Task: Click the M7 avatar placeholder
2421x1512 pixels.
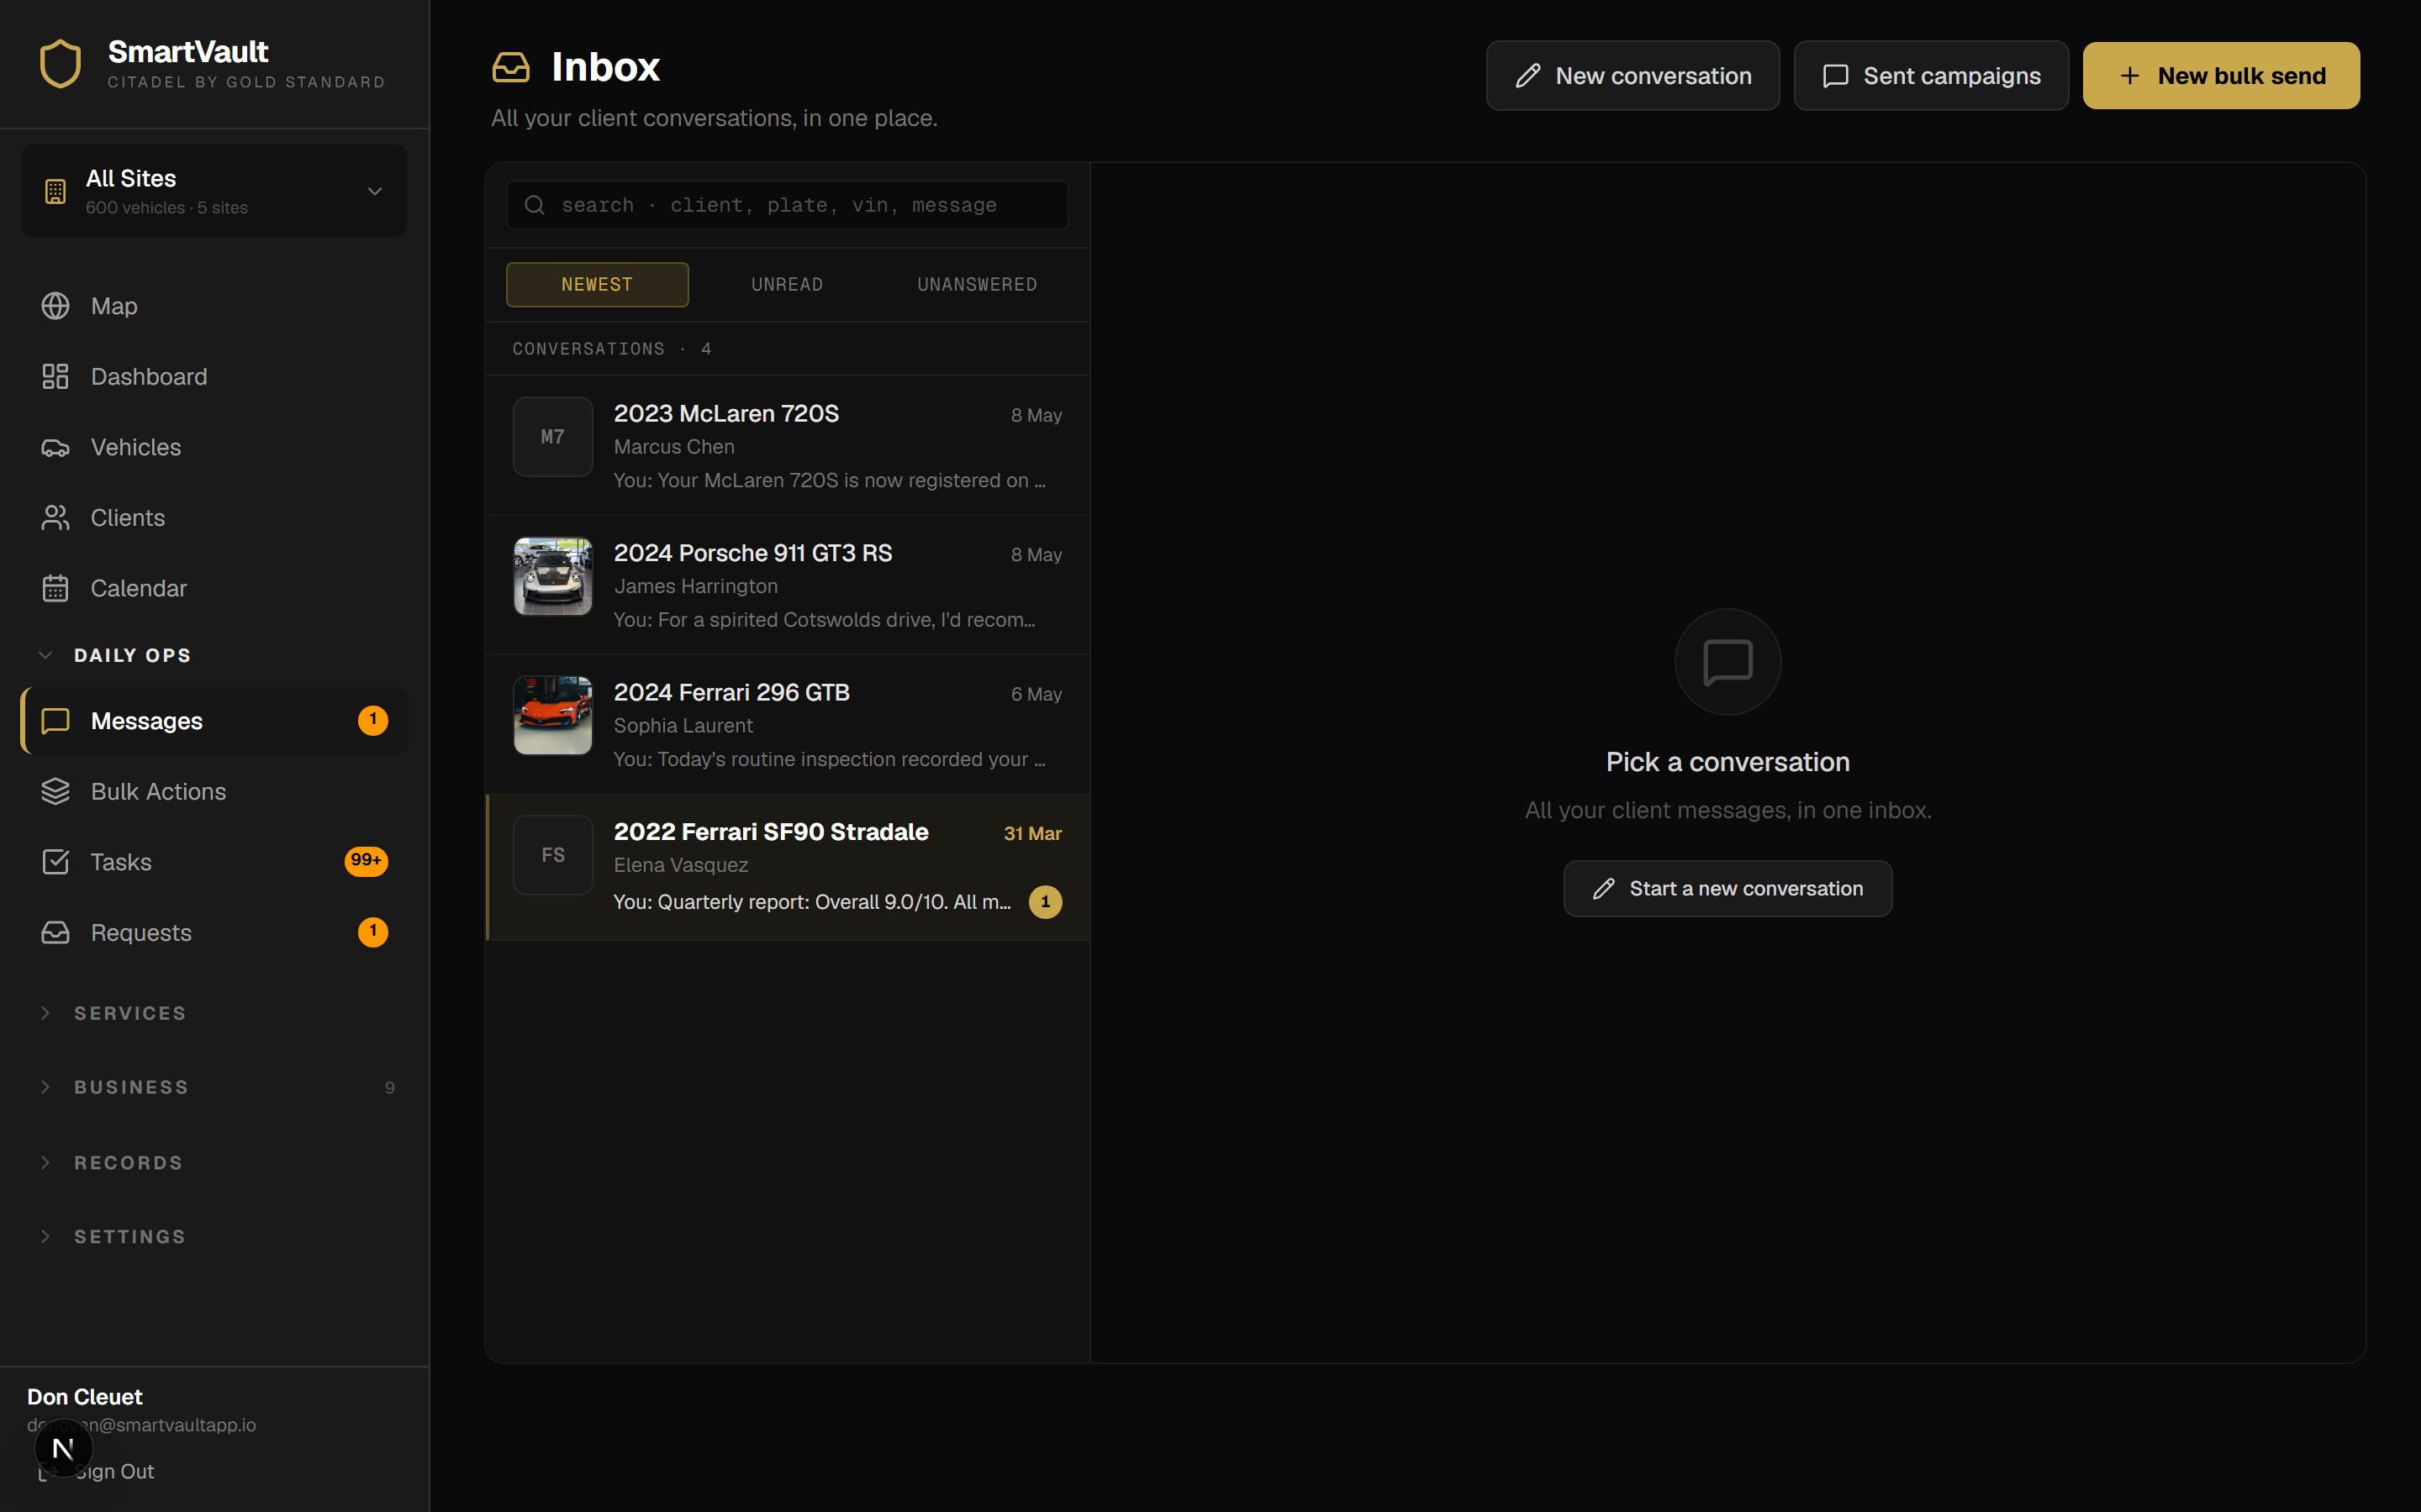Action: click(x=553, y=437)
